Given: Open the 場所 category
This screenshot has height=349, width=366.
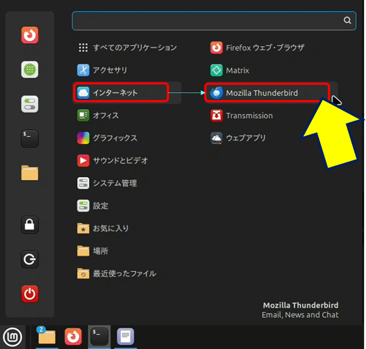Looking at the screenshot, I should (x=127, y=251).
